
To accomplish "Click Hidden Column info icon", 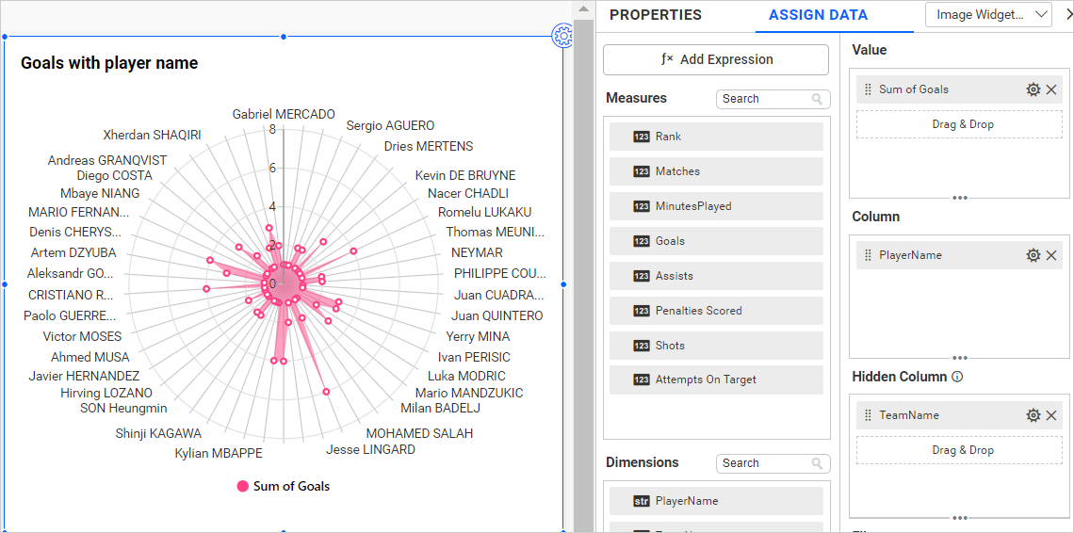I will (957, 377).
